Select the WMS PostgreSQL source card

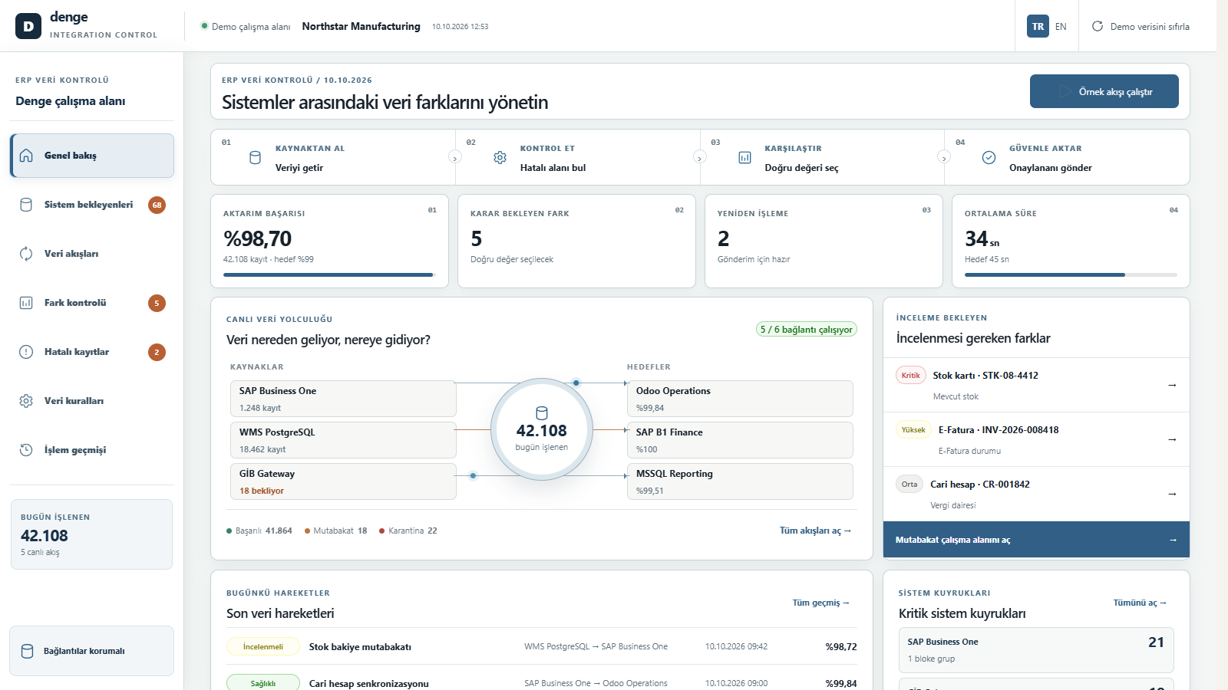click(343, 440)
